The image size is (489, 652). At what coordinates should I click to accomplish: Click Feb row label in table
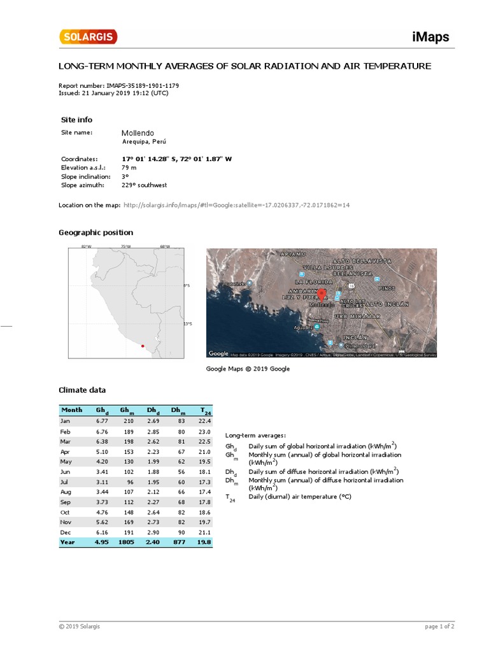click(x=66, y=432)
